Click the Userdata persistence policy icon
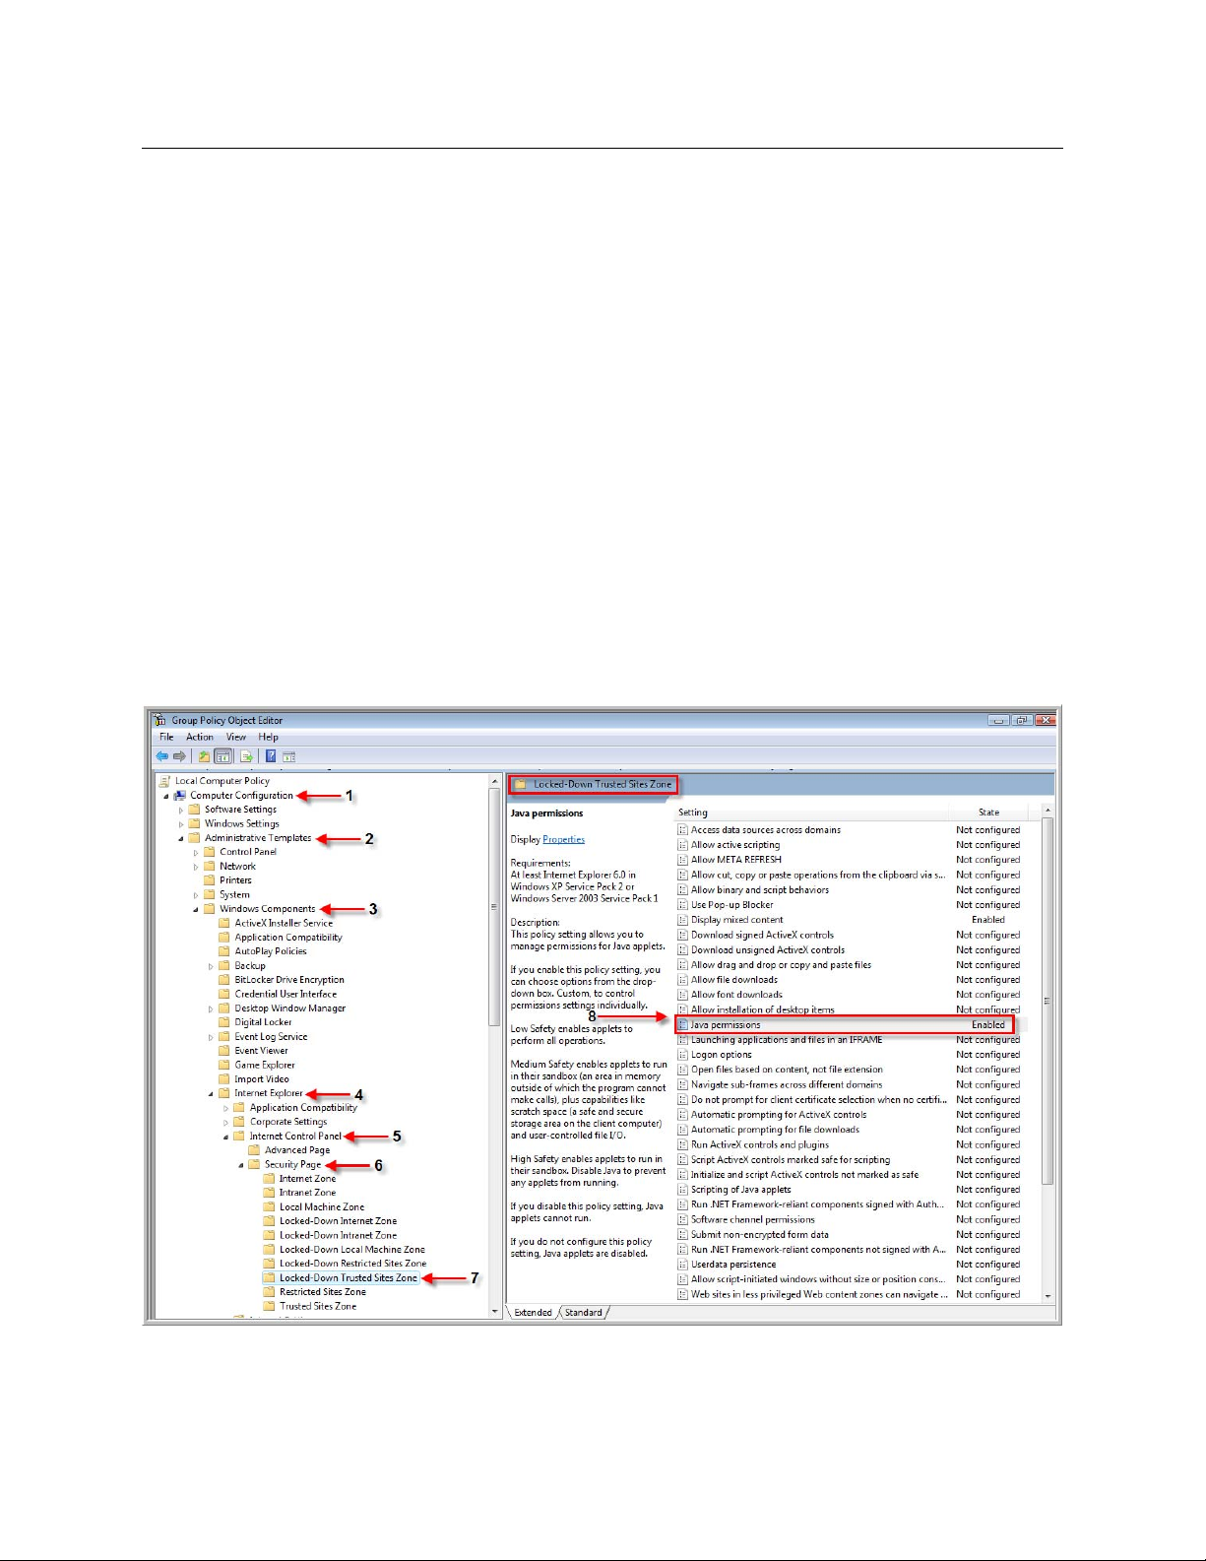1206x1561 pixels. tap(682, 1265)
